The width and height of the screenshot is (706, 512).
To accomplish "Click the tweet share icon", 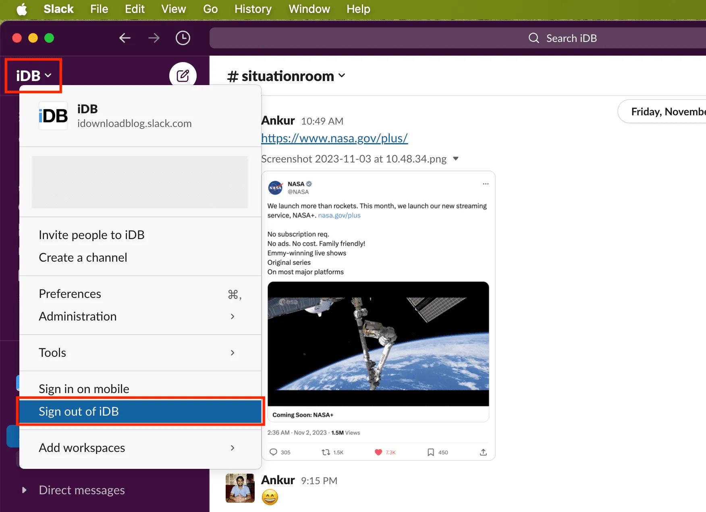I will point(483,452).
